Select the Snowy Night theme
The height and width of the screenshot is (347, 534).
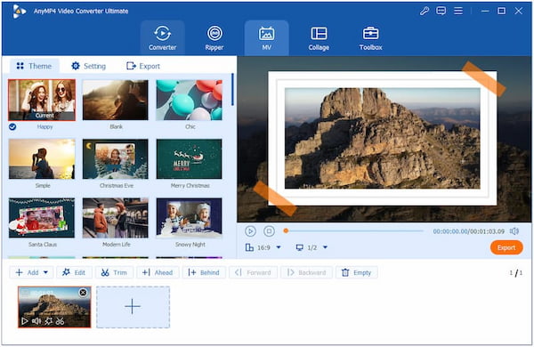(x=189, y=218)
